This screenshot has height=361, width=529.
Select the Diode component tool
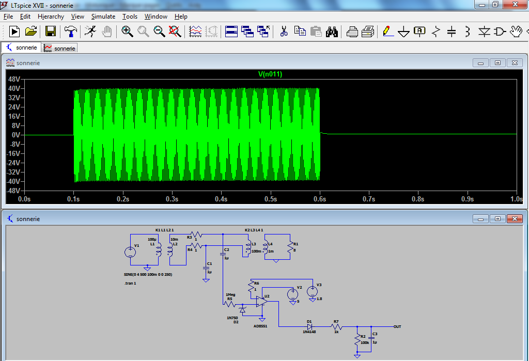[x=484, y=32]
